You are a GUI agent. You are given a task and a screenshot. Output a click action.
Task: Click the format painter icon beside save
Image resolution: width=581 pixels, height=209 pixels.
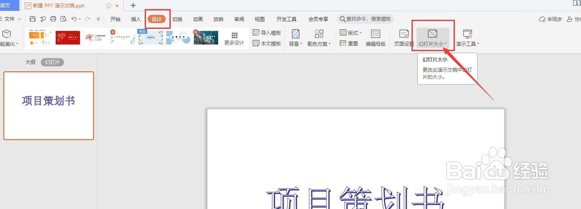pos(43,19)
